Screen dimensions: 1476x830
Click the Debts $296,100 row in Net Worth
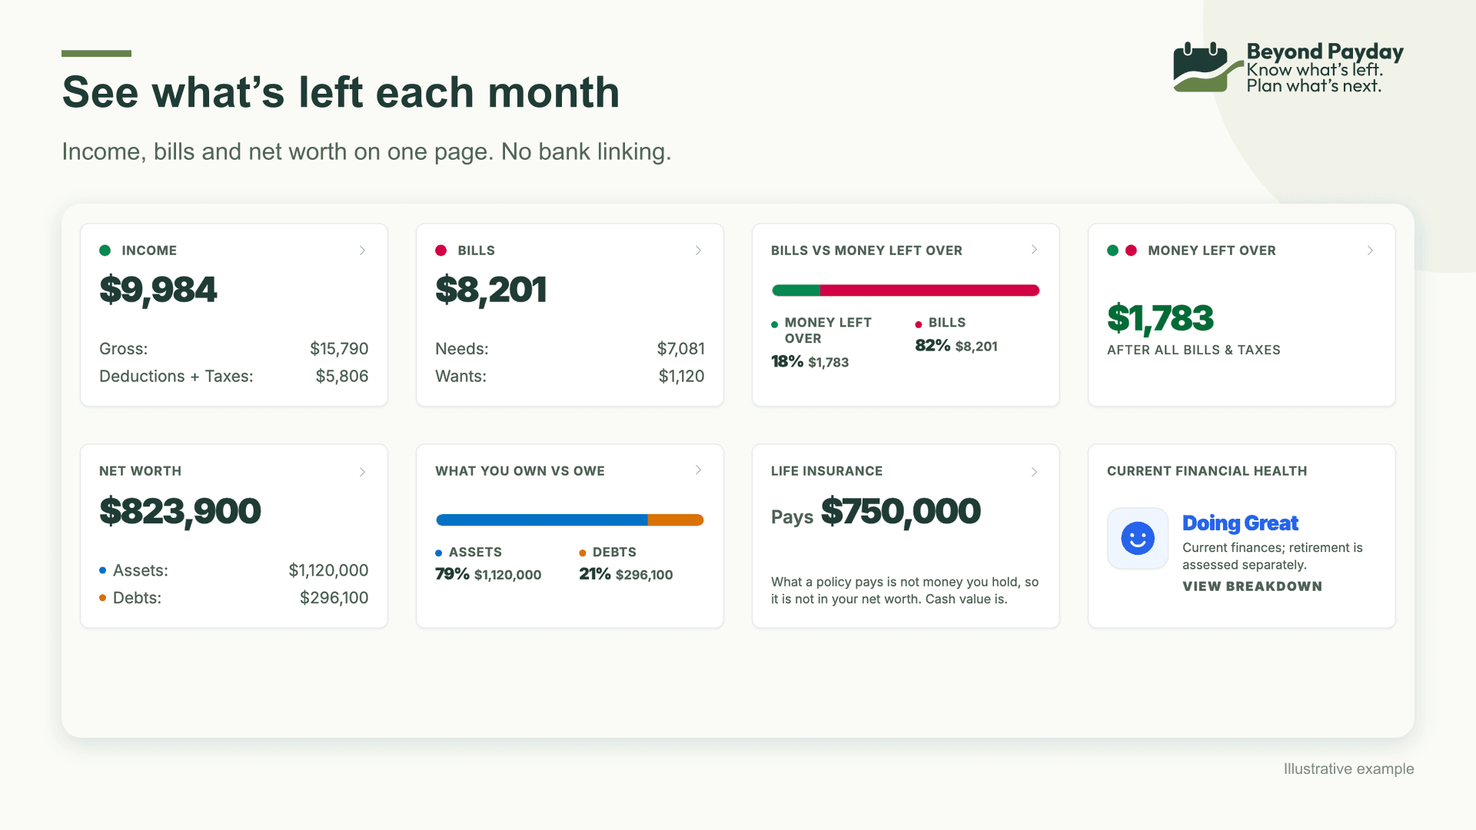234,598
